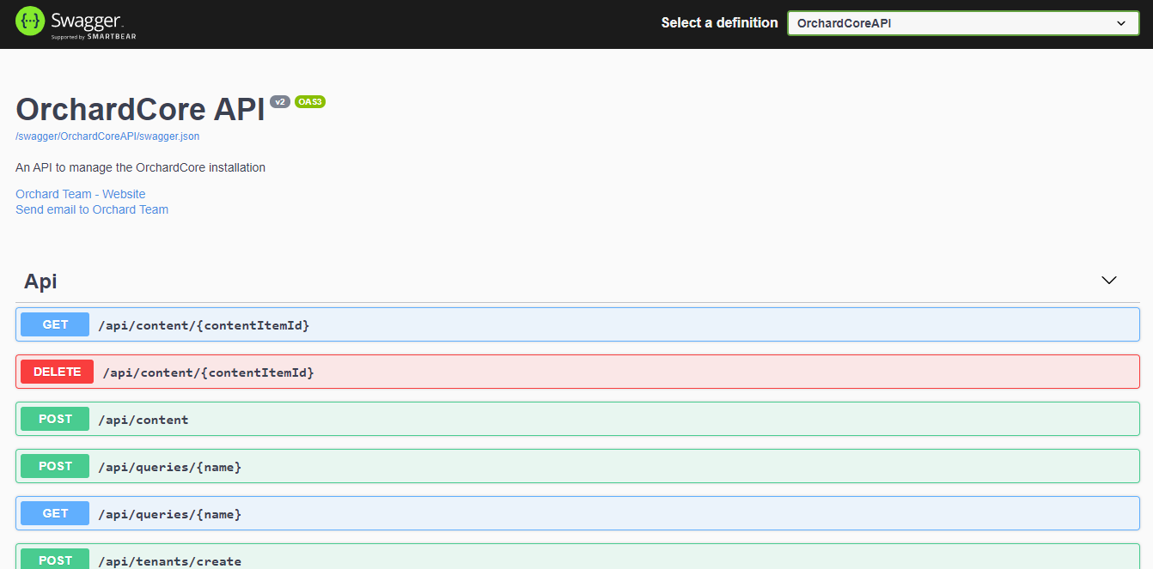Click the POST badge for /api/content

(55, 419)
